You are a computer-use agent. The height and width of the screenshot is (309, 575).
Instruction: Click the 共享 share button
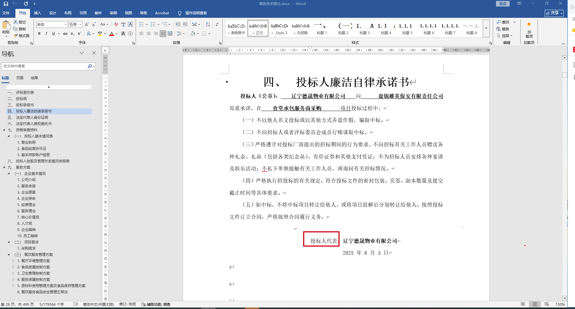(x=554, y=13)
